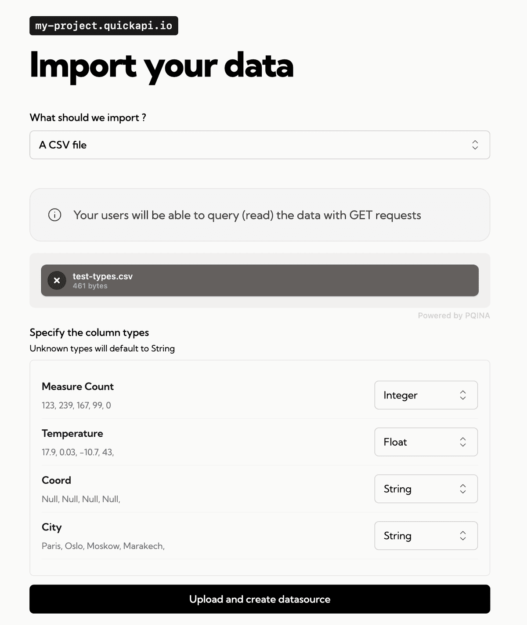
Task: Select the Import your data heading
Action: (x=162, y=66)
